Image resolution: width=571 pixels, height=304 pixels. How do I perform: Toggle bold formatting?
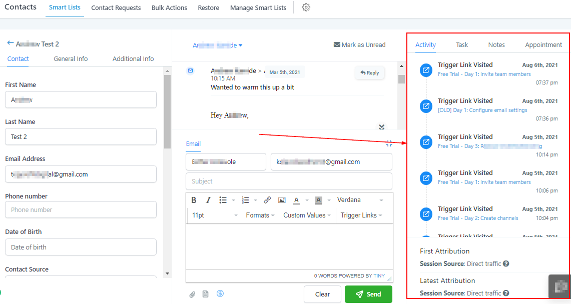(194, 200)
